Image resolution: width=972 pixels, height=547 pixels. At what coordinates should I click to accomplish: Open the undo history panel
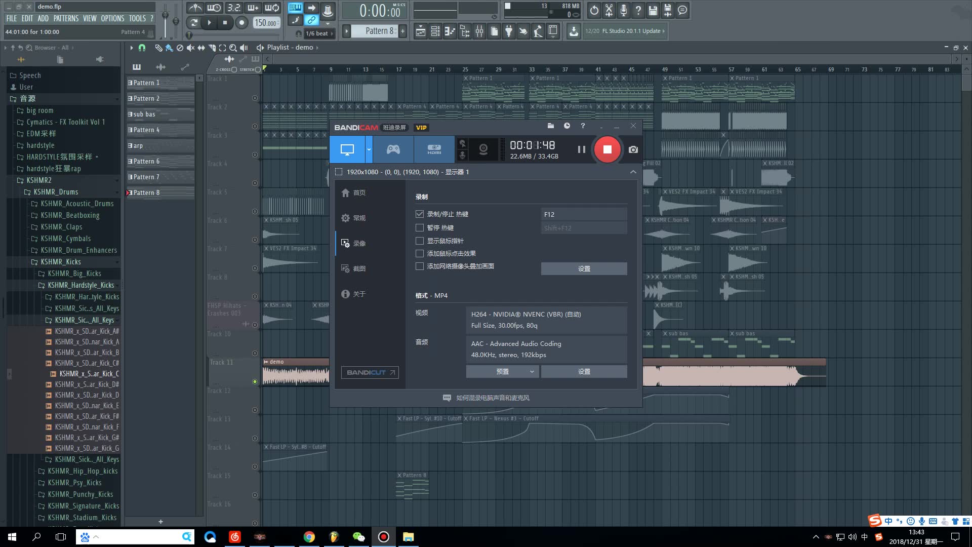coord(594,10)
